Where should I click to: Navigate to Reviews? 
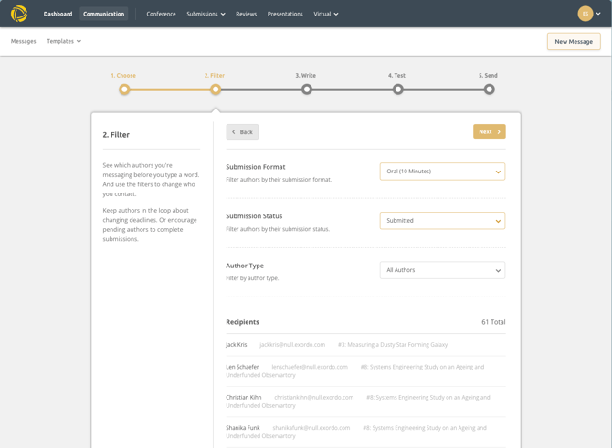[246, 14]
